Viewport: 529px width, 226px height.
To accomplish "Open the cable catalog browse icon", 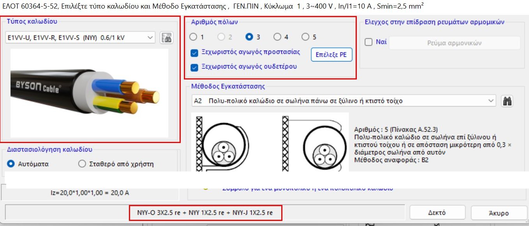I will (x=166, y=37).
